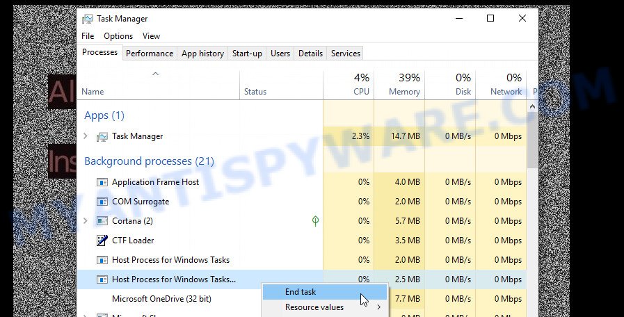
Task: Expand the Task Manager app group
Action: (x=86, y=136)
